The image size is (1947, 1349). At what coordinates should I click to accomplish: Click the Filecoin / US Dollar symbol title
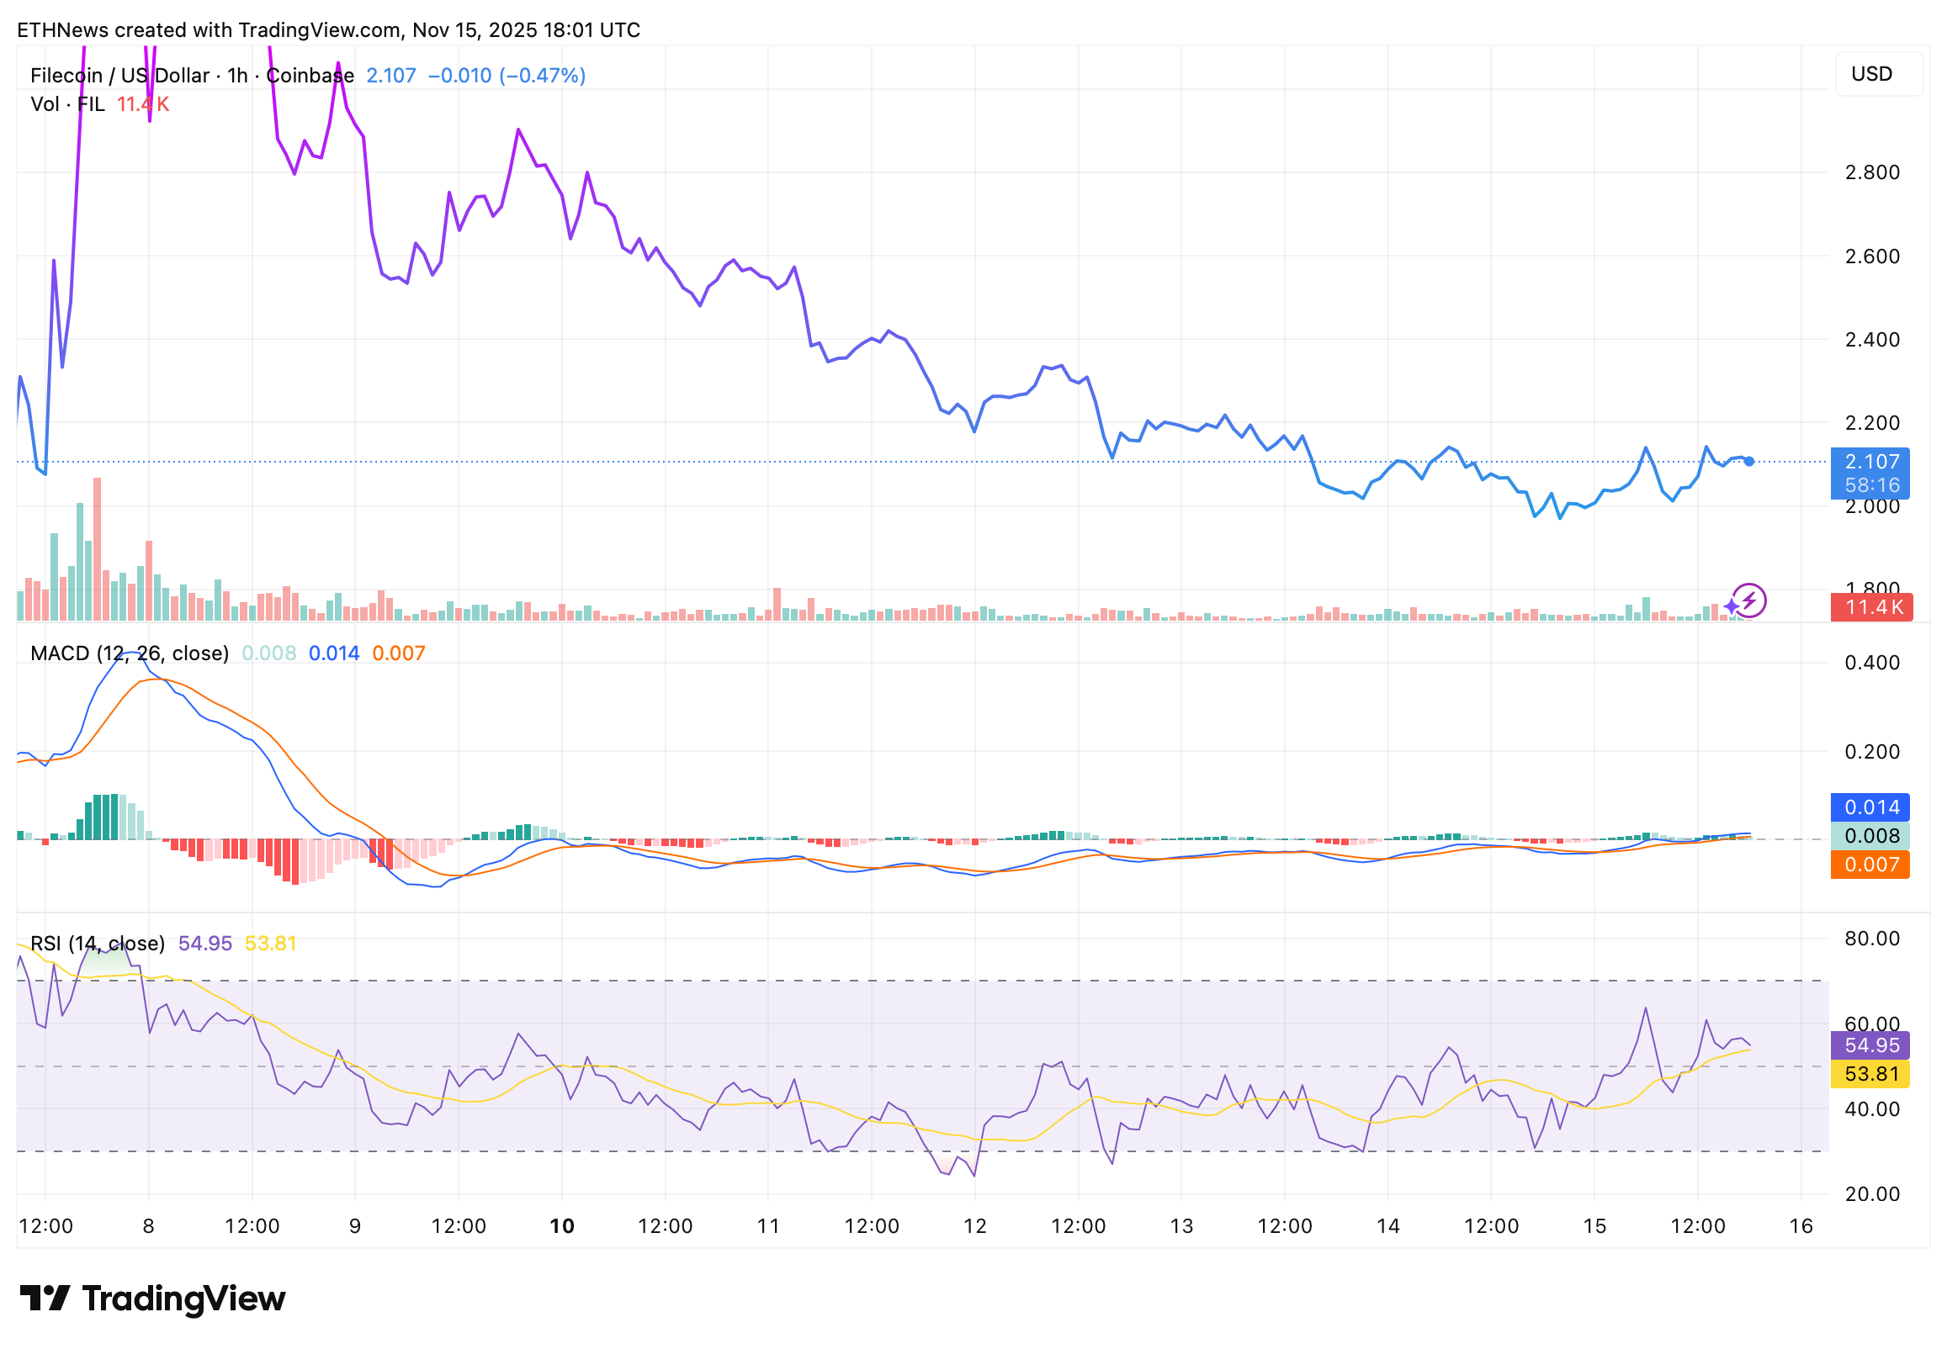119,75
